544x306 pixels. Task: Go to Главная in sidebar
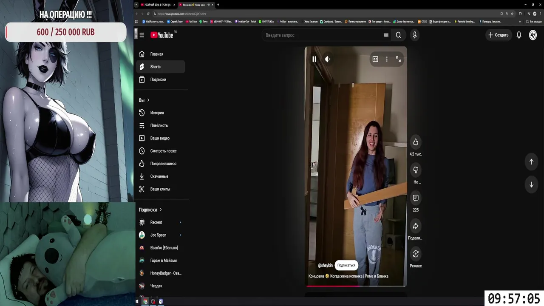tap(161, 54)
